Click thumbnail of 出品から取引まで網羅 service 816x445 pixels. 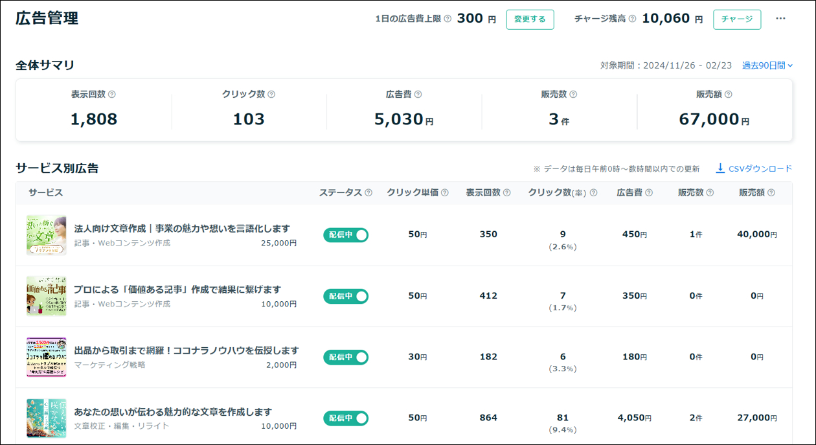46,357
